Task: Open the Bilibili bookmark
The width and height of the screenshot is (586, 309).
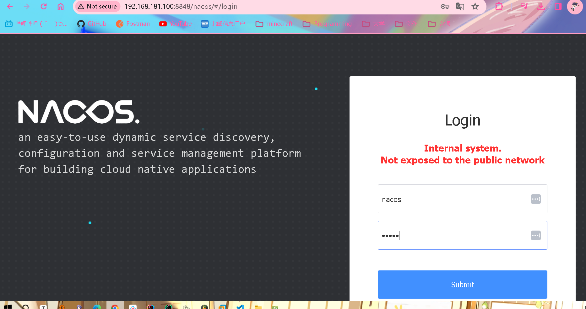Action: tap(36, 24)
